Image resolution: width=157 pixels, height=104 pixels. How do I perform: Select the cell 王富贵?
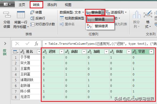tap(30, 69)
